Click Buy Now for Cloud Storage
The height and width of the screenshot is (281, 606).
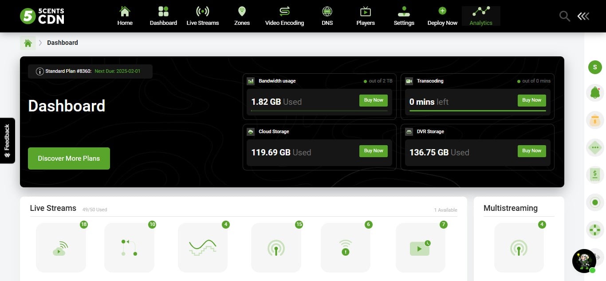[x=374, y=151]
